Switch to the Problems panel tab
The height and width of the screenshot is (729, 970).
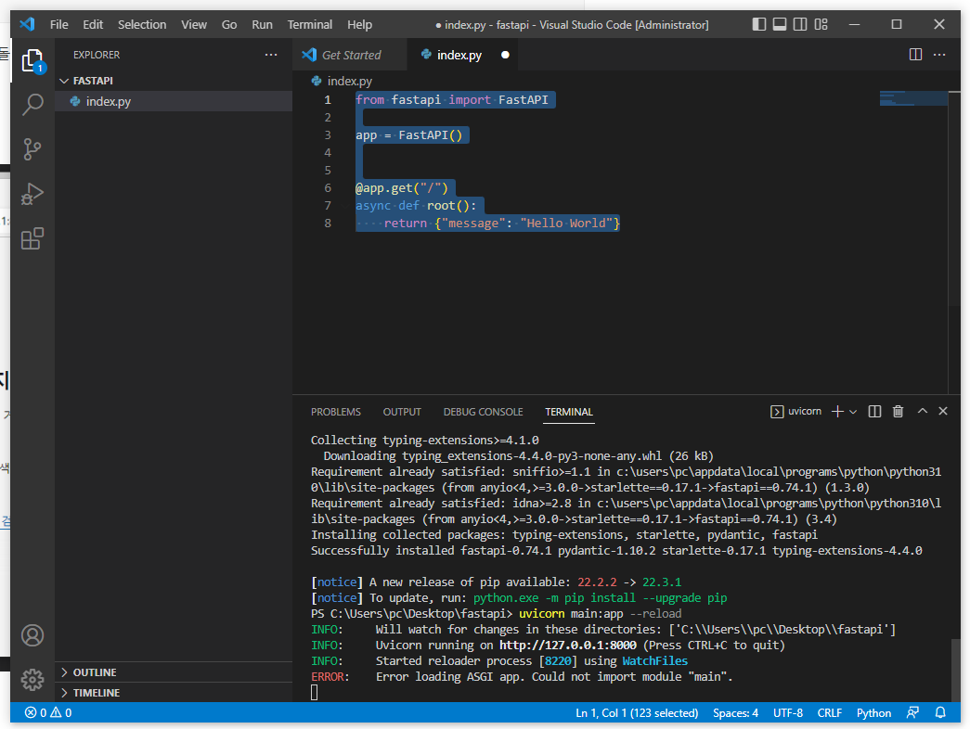(335, 412)
